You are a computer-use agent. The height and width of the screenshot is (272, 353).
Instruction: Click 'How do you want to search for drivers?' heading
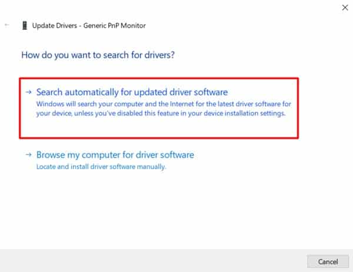coord(98,55)
